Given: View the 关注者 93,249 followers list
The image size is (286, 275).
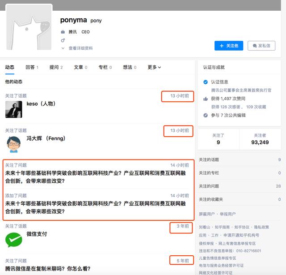Looking at the screenshot, I should (260, 139).
